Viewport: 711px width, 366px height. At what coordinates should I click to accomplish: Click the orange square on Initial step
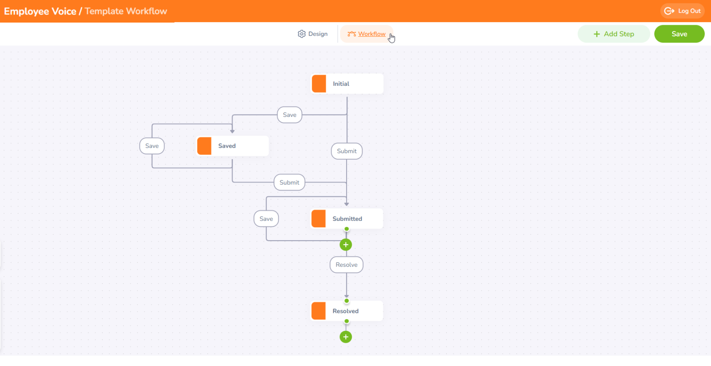pyautogui.click(x=319, y=84)
